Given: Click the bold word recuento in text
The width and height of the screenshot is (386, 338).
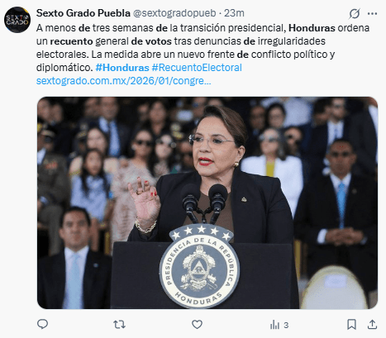Looking at the screenshot, I should click(x=71, y=41).
